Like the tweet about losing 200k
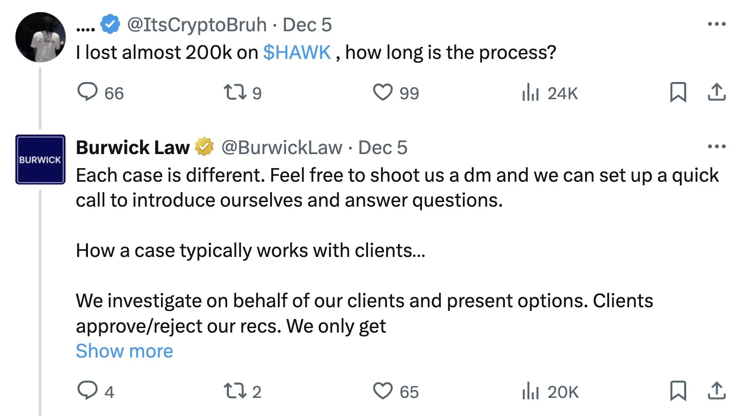The width and height of the screenshot is (746, 416). click(x=383, y=92)
